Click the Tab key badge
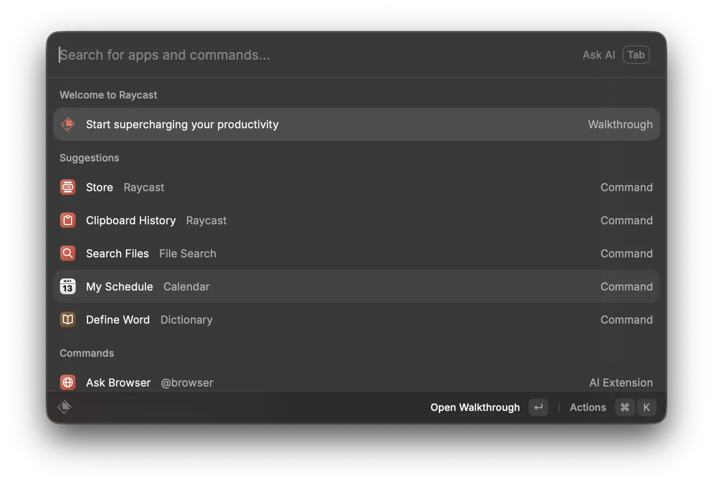Viewport: 713px width, 485px height. (x=636, y=55)
